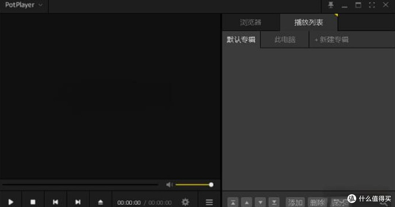395x207 pixels.
Task: Minimize the PotPlayer window
Action: (345, 7)
